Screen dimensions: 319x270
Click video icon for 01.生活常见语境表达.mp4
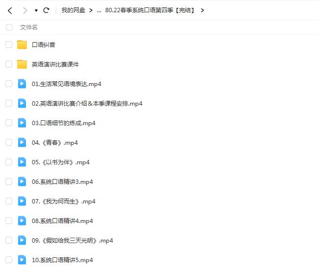click(22, 84)
